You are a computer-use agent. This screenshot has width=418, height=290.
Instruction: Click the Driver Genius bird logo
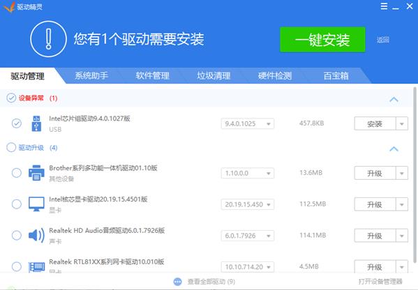click(x=9, y=7)
